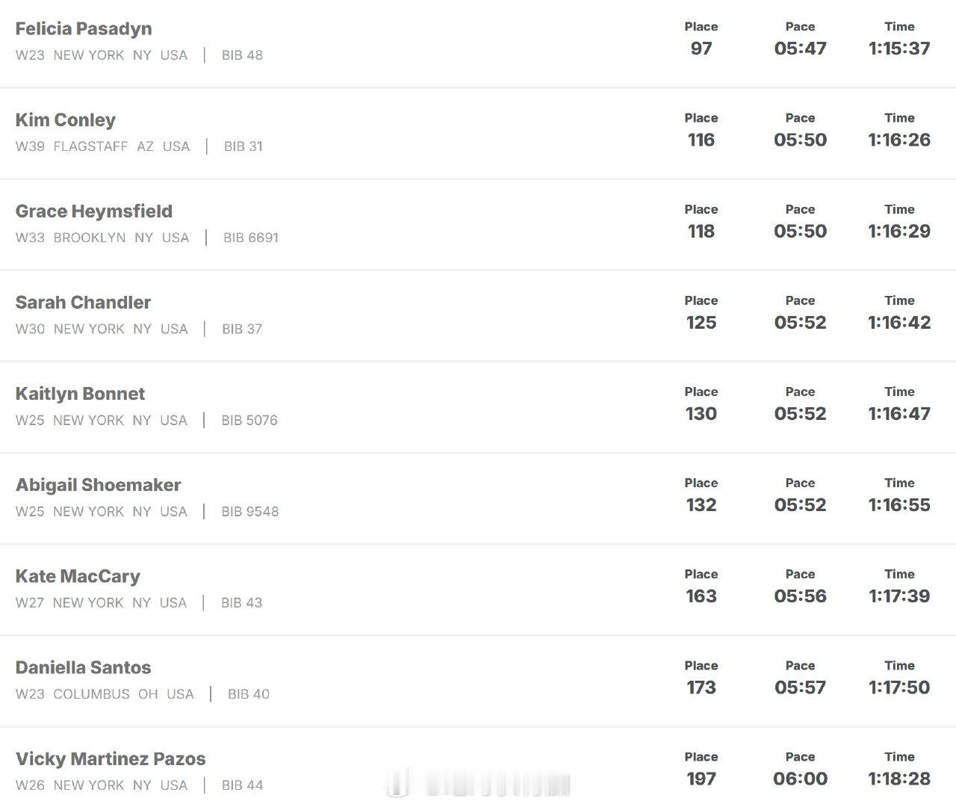The image size is (956, 807).
Task: Click Kim Conley's runner name
Action: tap(66, 120)
